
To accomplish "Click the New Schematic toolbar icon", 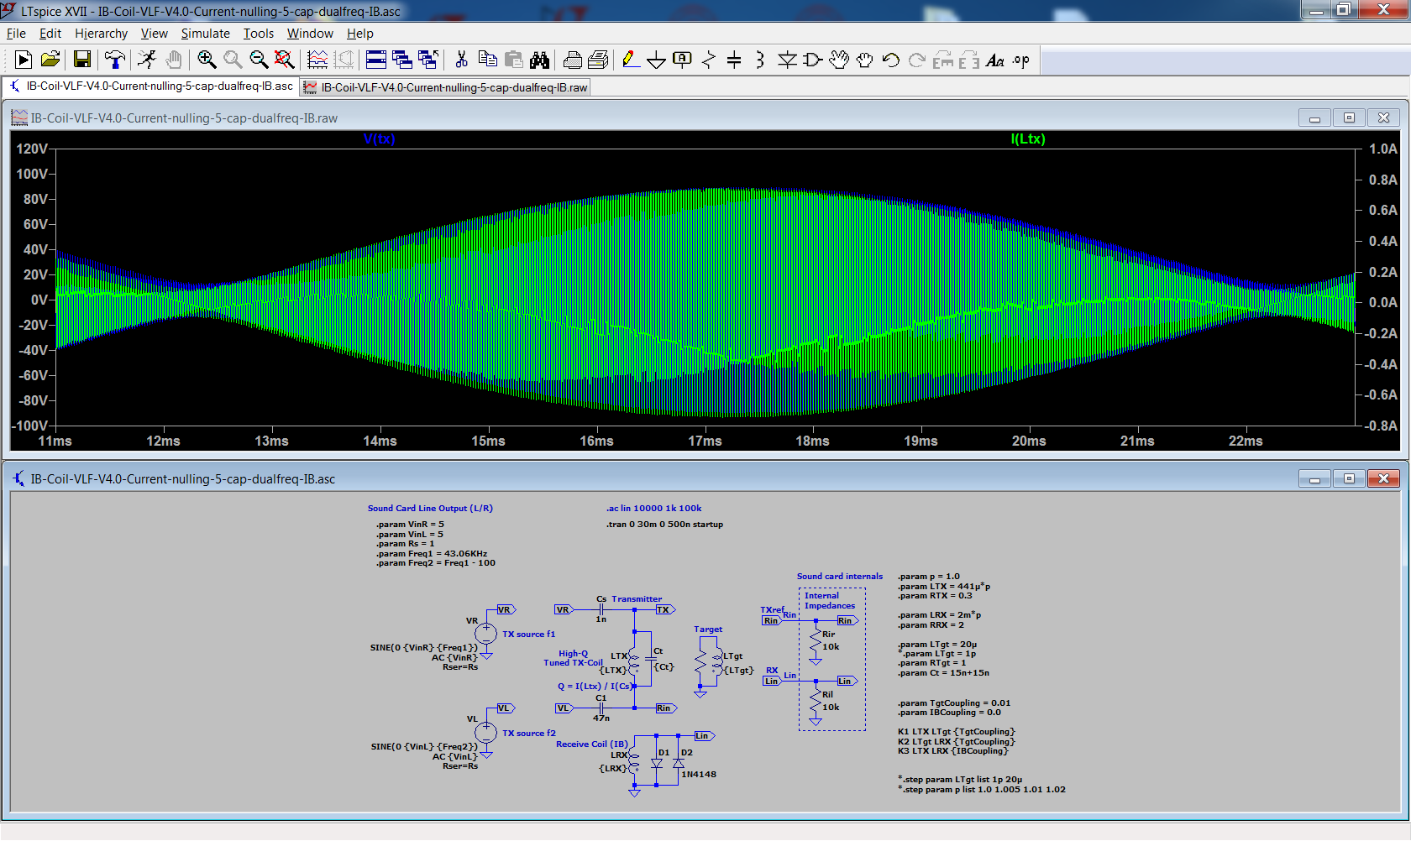I will coord(24,60).
